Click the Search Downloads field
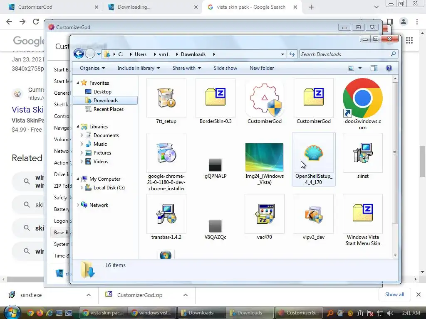Screen dimensions: 426x319 pos(349,54)
